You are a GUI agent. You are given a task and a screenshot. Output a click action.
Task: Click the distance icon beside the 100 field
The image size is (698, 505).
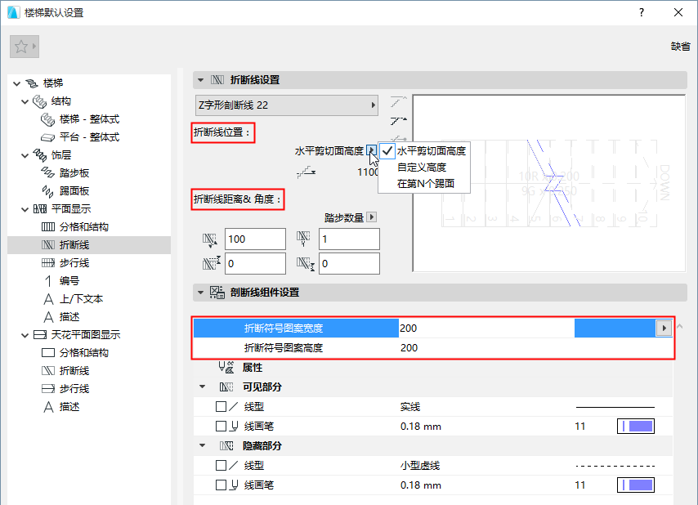tap(210, 239)
